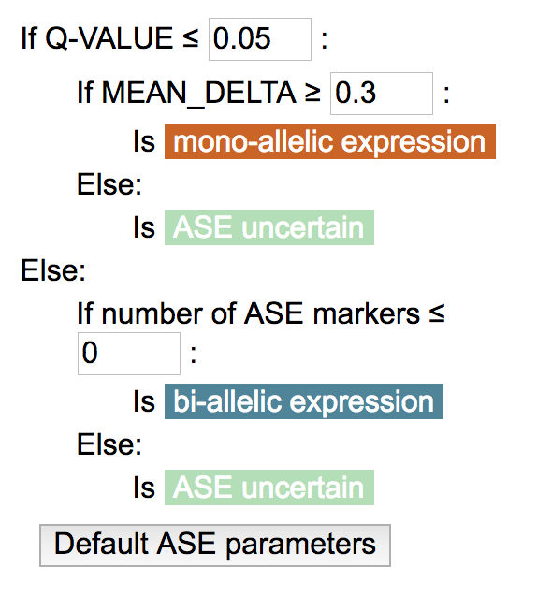Click the unindented top-level Else label
The height and width of the screenshot is (597, 537).
click(x=53, y=270)
